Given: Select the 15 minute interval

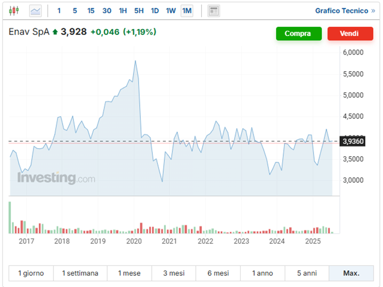Looking at the screenshot, I should point(91,11).
